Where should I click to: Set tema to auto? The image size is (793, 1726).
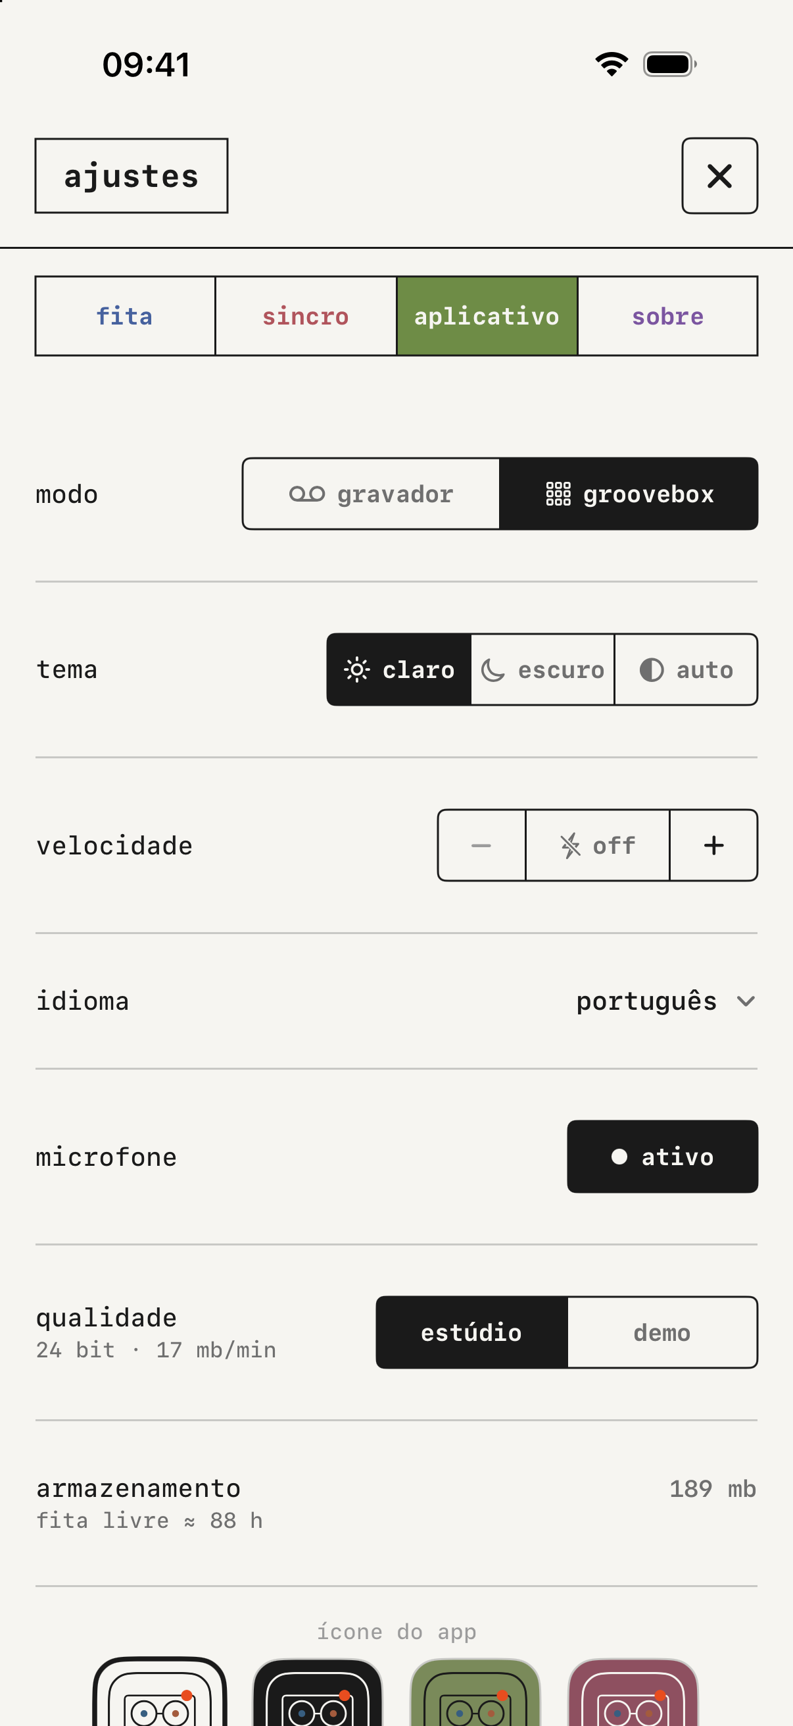[686, 669]
